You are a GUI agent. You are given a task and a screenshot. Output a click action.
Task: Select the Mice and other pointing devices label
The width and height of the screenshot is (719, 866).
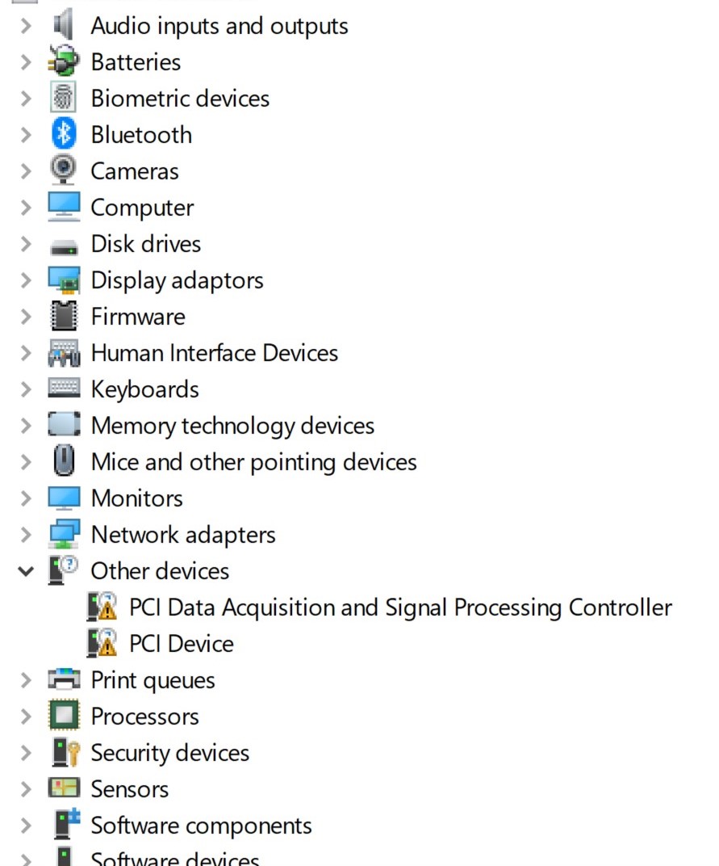point(253,462)
